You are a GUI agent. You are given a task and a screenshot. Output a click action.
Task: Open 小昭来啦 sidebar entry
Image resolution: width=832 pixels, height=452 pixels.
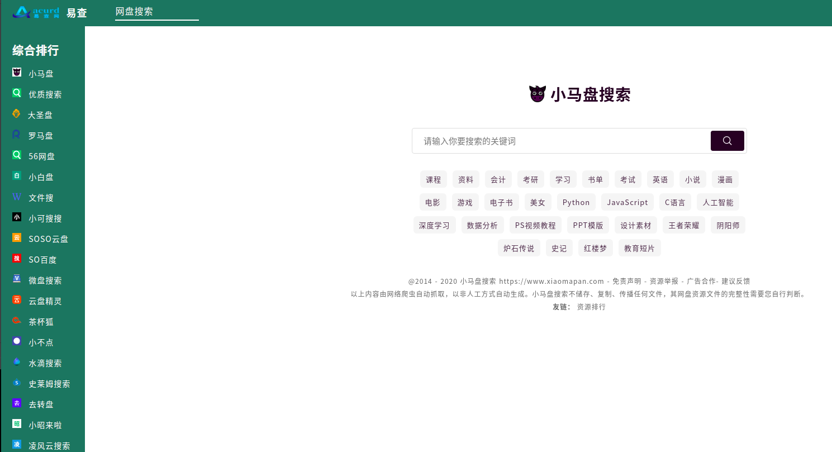pyautogui.click(x=45, y=425)
